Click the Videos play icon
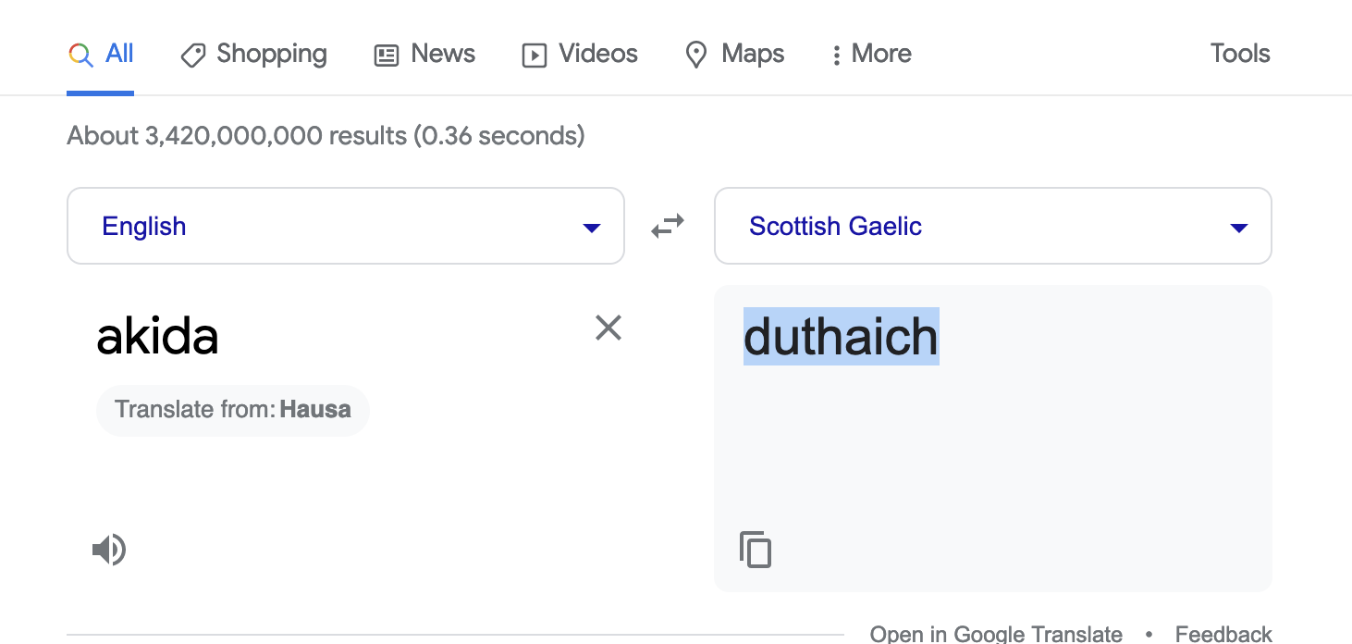 [x=535, y=56]
